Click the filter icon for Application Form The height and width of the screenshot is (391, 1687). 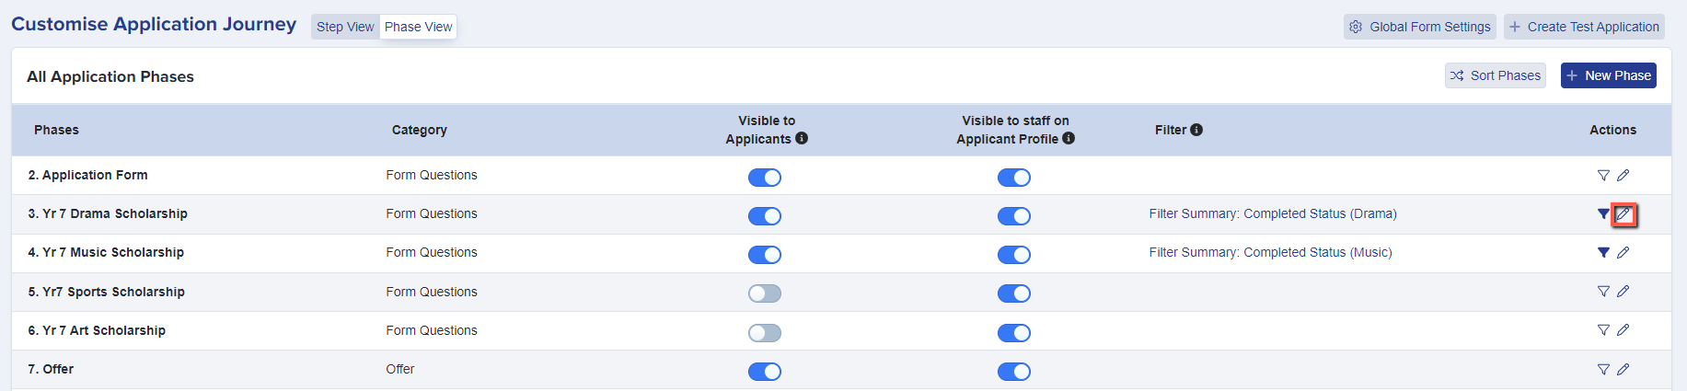1603,175
